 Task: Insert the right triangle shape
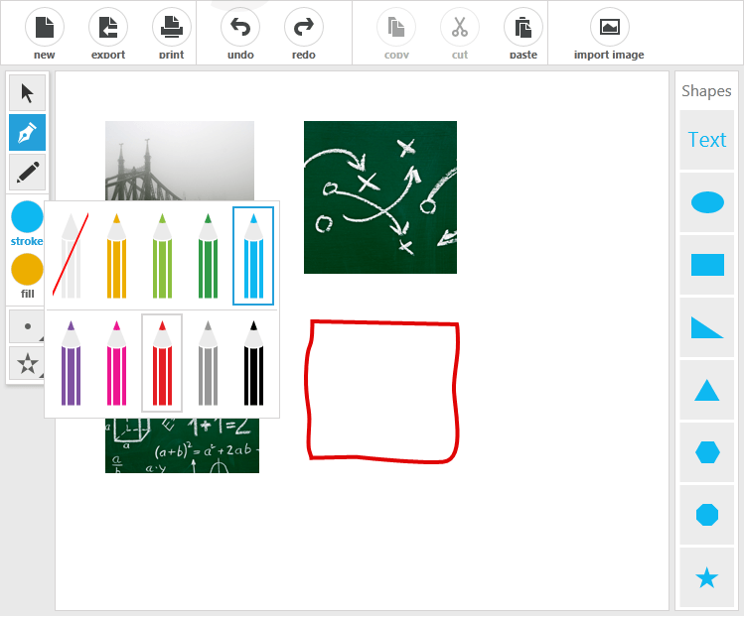point(707,327)
